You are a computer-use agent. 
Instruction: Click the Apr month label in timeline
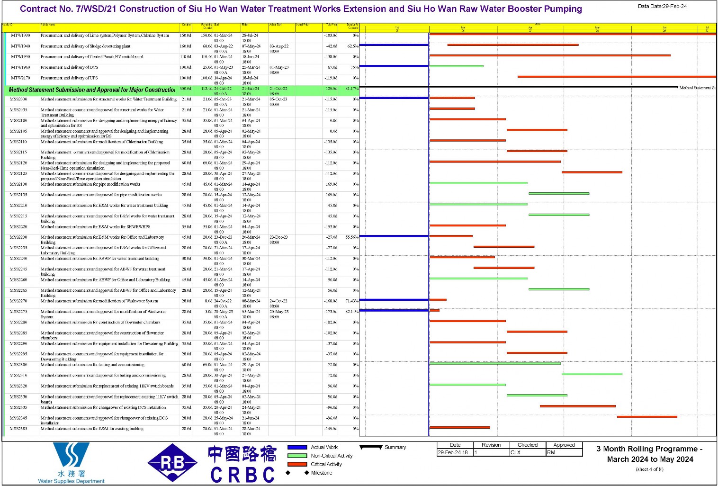[530, 28]
